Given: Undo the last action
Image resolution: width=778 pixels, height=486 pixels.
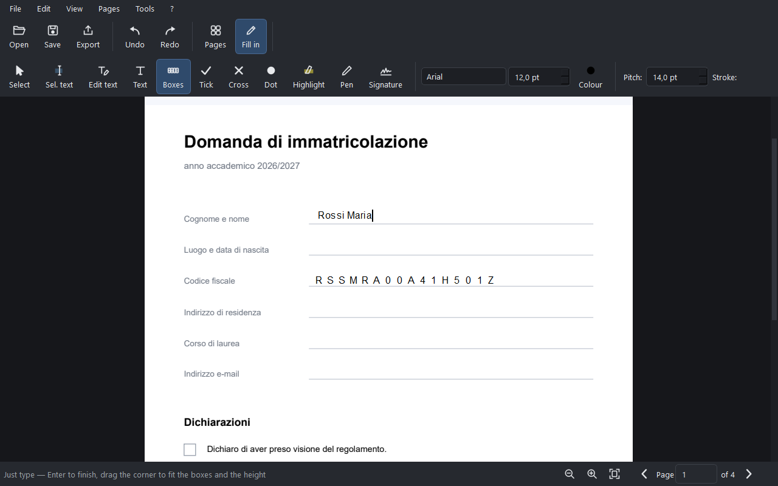Looking at the screenshot, I should pos(135,36).
